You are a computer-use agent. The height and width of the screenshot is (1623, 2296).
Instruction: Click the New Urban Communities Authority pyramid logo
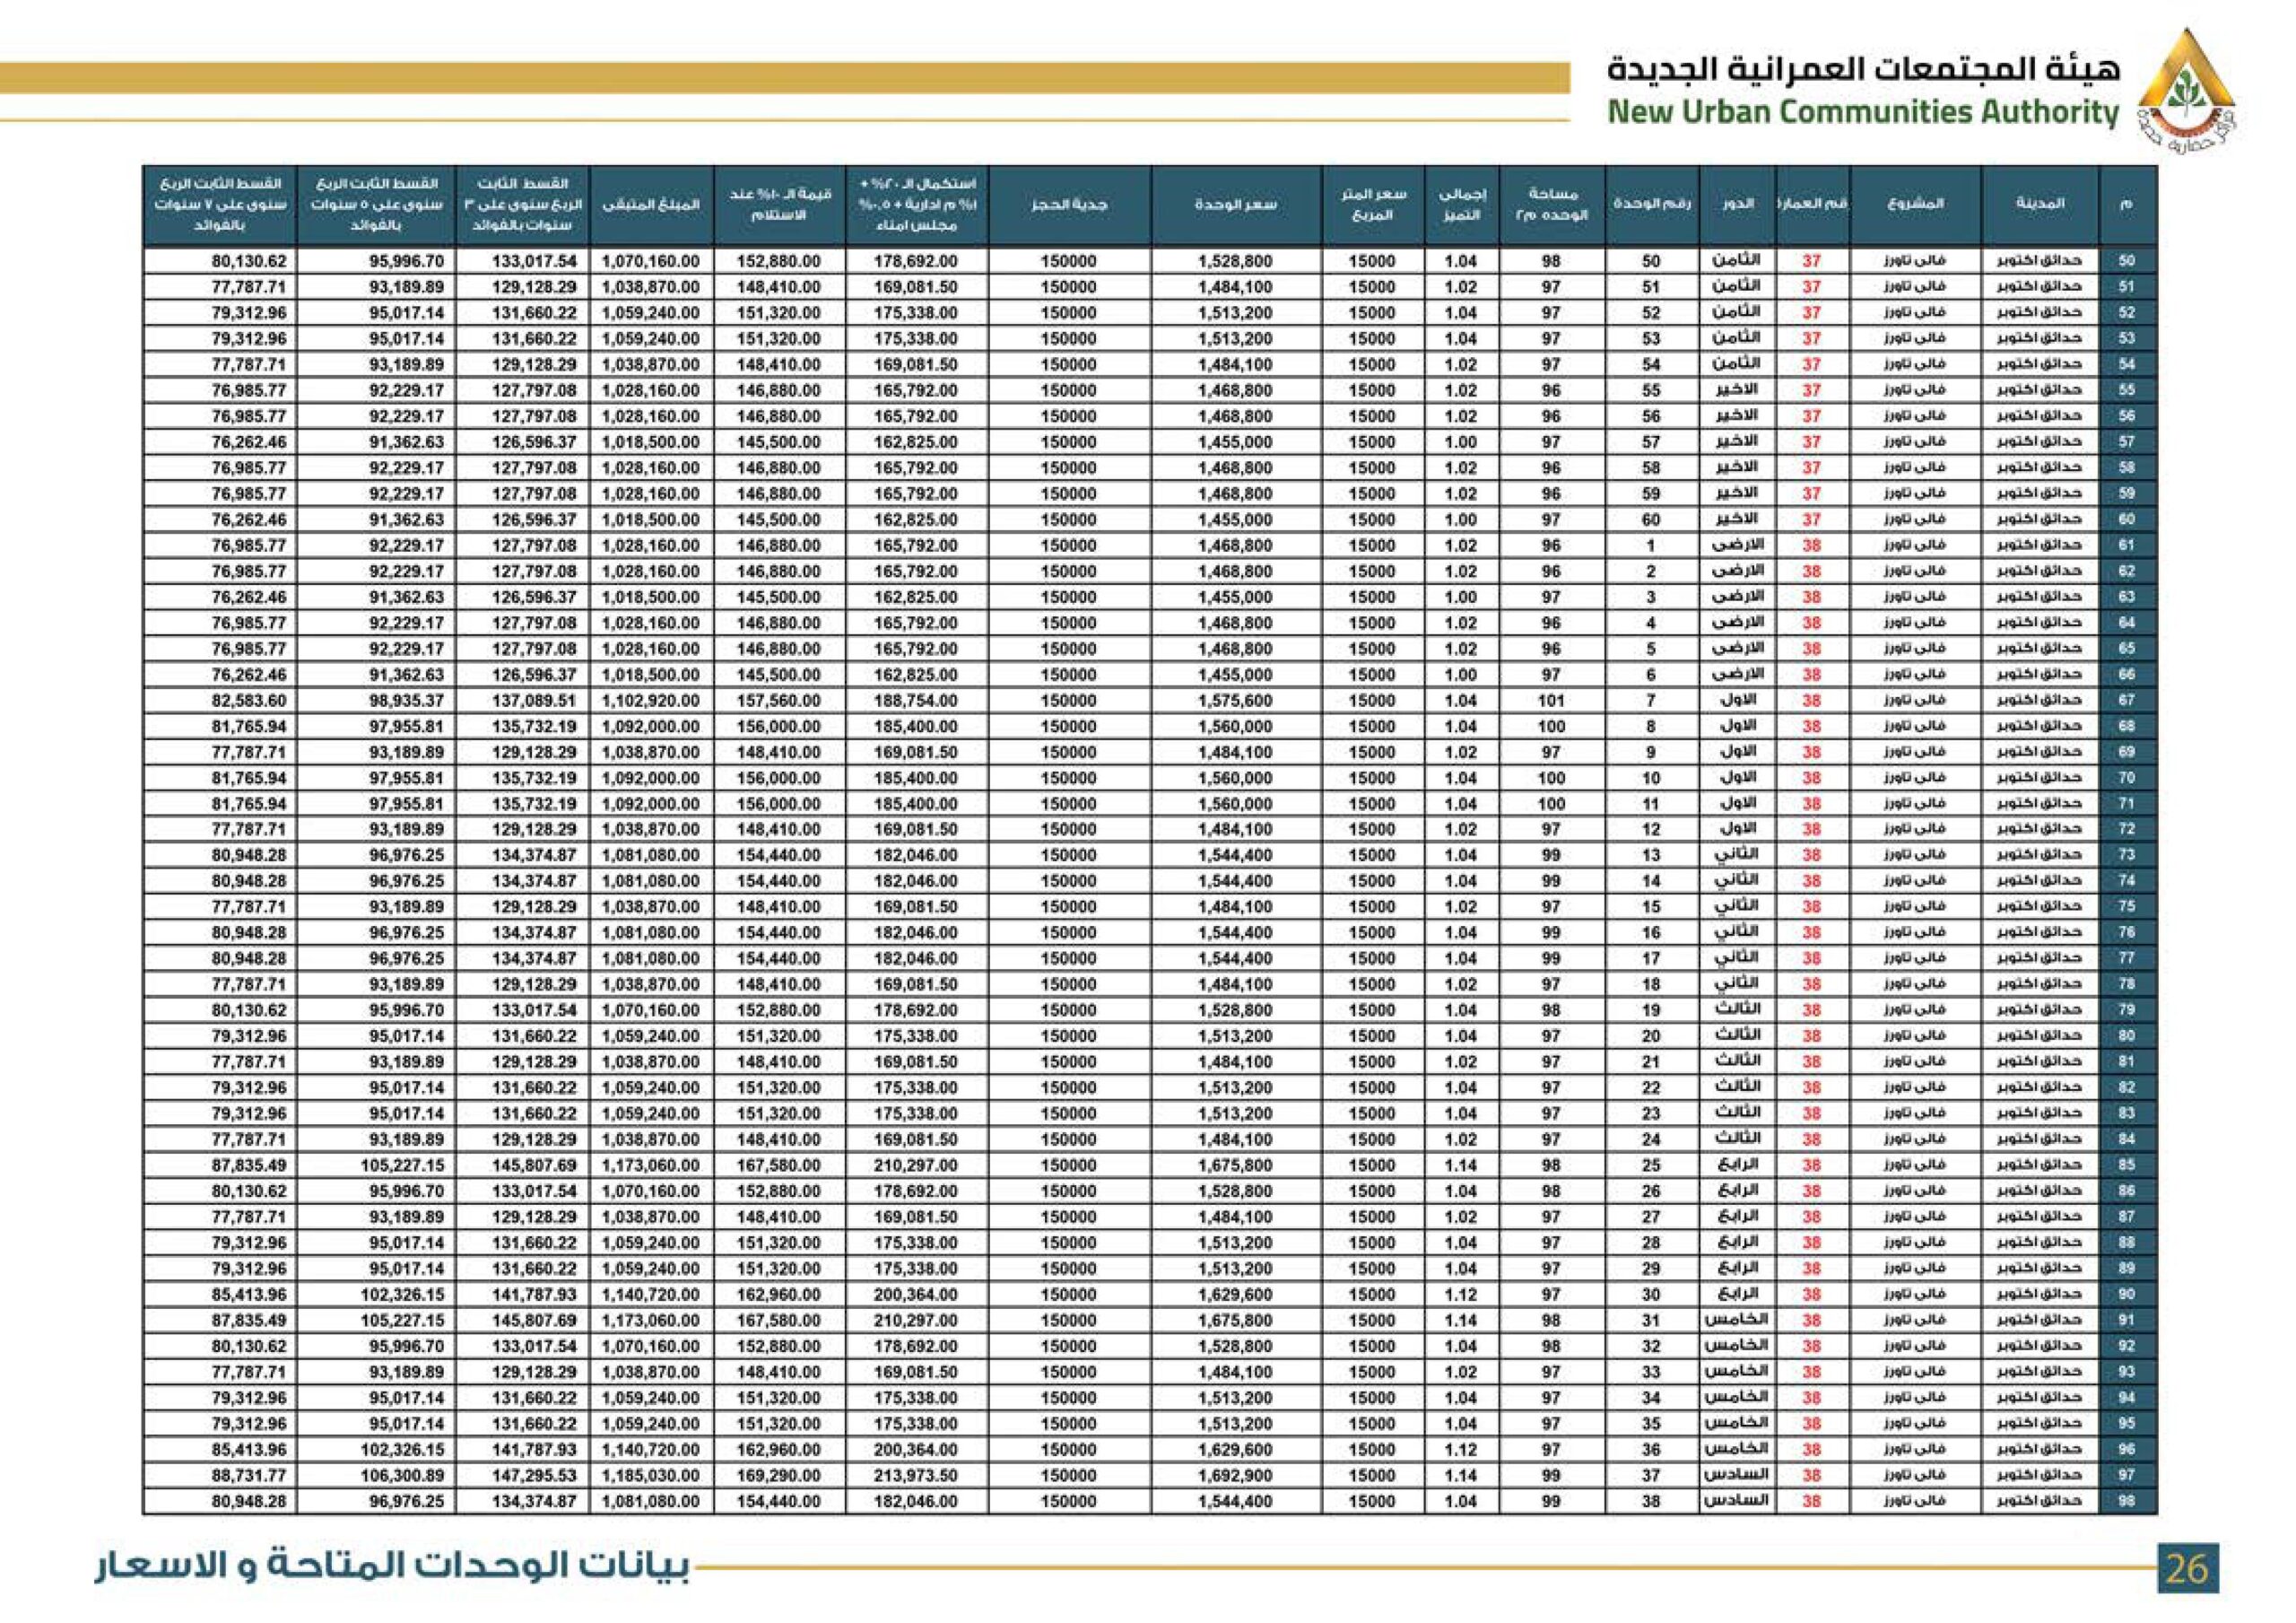point(2188,86)
